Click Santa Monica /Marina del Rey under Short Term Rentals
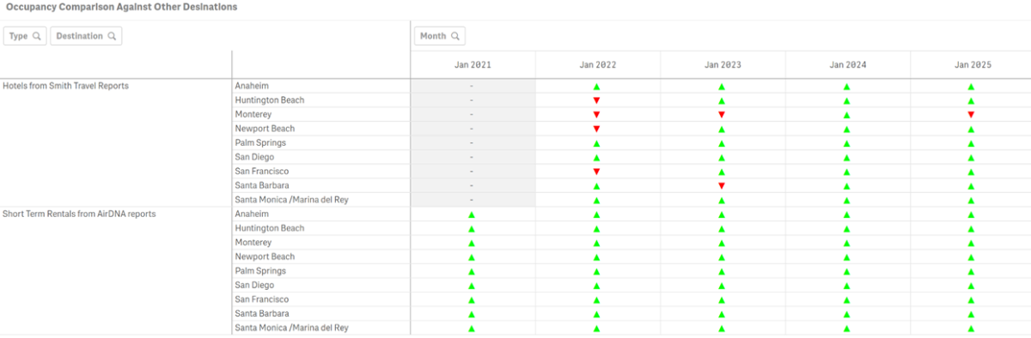Image resolution: width=1031 pixels, height=338 pixels. click(x=292, y=328)
